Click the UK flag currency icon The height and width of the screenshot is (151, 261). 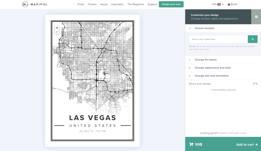click(x=219, y=4)
